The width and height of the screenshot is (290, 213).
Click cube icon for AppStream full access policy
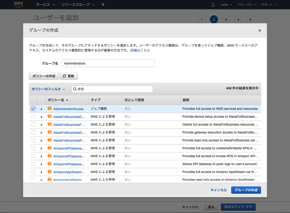click(49, 172)
